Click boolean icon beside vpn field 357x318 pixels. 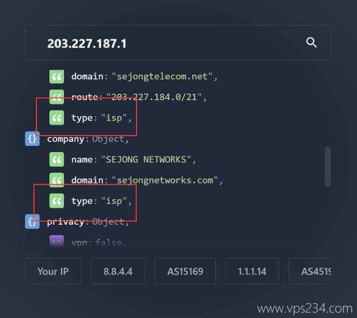57,242
